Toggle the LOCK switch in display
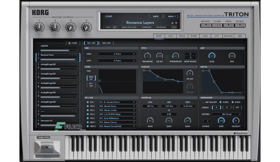The image size is (280, 162). tap(174, 27)
